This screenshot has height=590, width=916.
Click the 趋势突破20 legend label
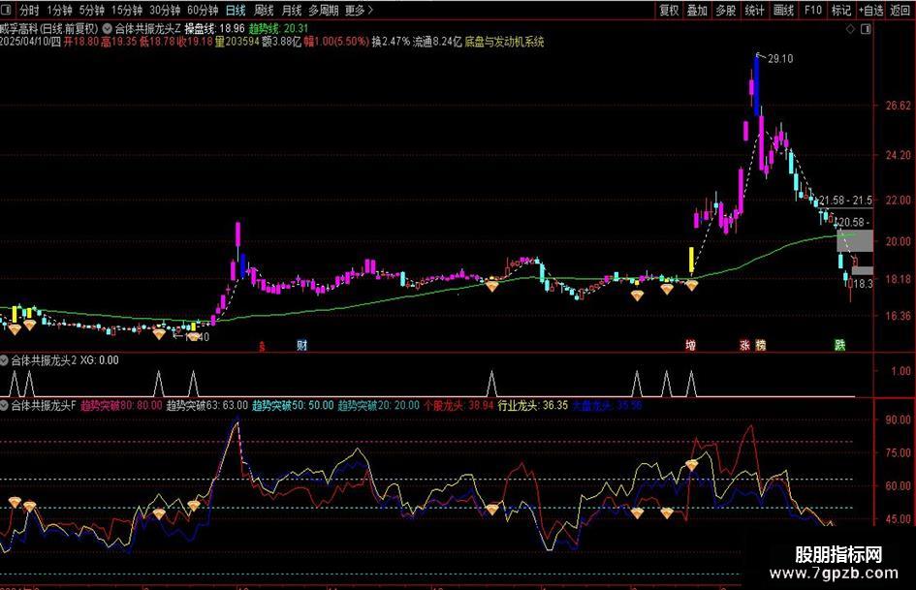[x=379, y=405]
